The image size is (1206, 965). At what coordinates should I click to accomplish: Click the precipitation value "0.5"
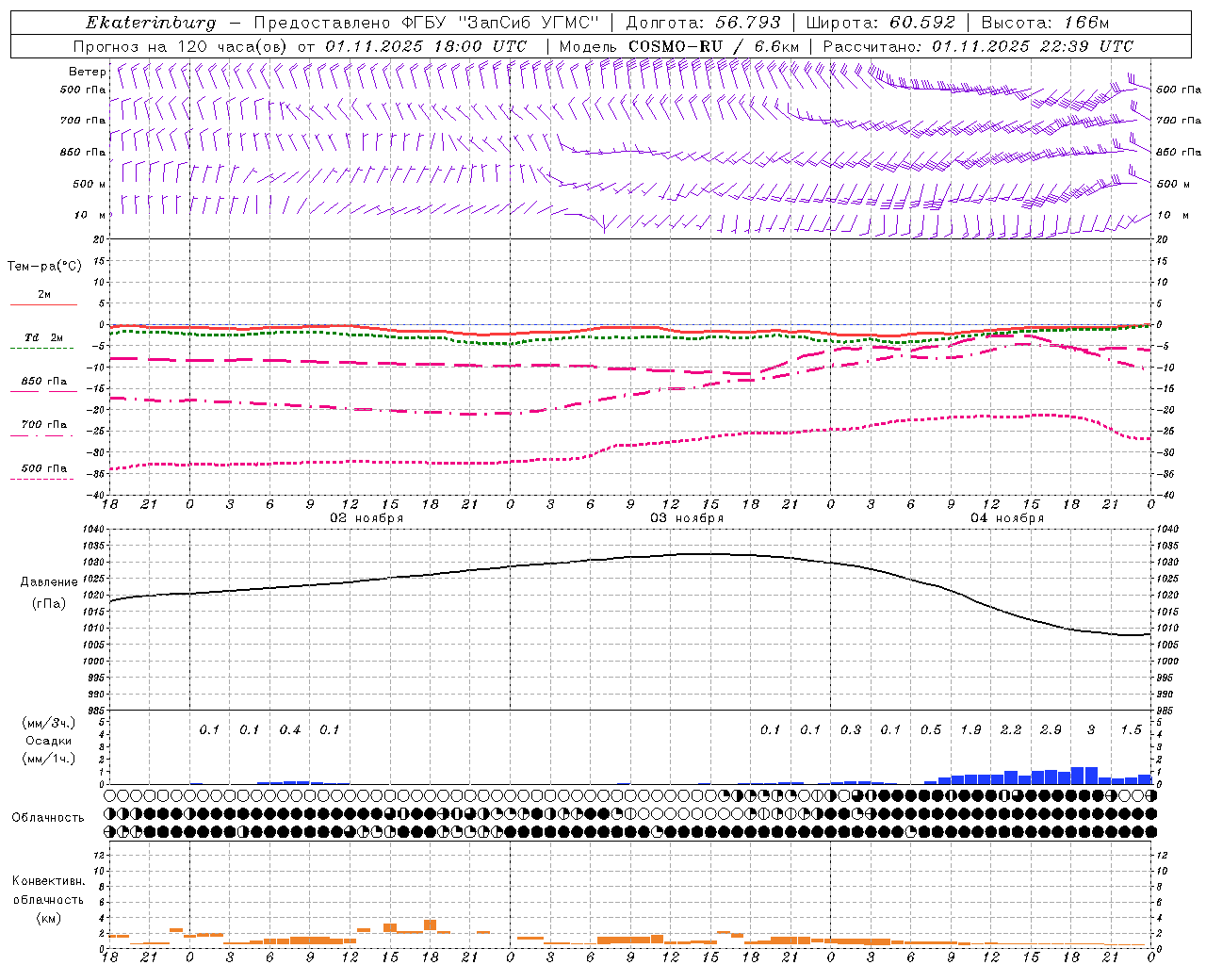[x=931, y=729]
